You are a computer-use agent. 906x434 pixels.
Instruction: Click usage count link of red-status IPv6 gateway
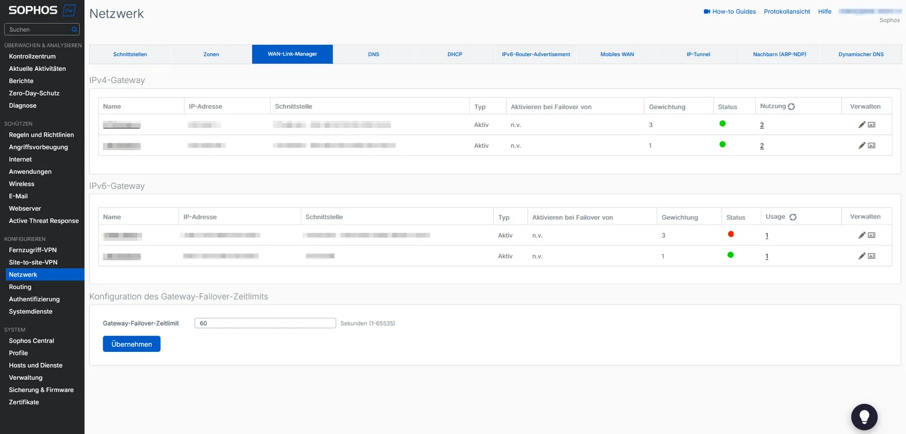tap(767, 236)
